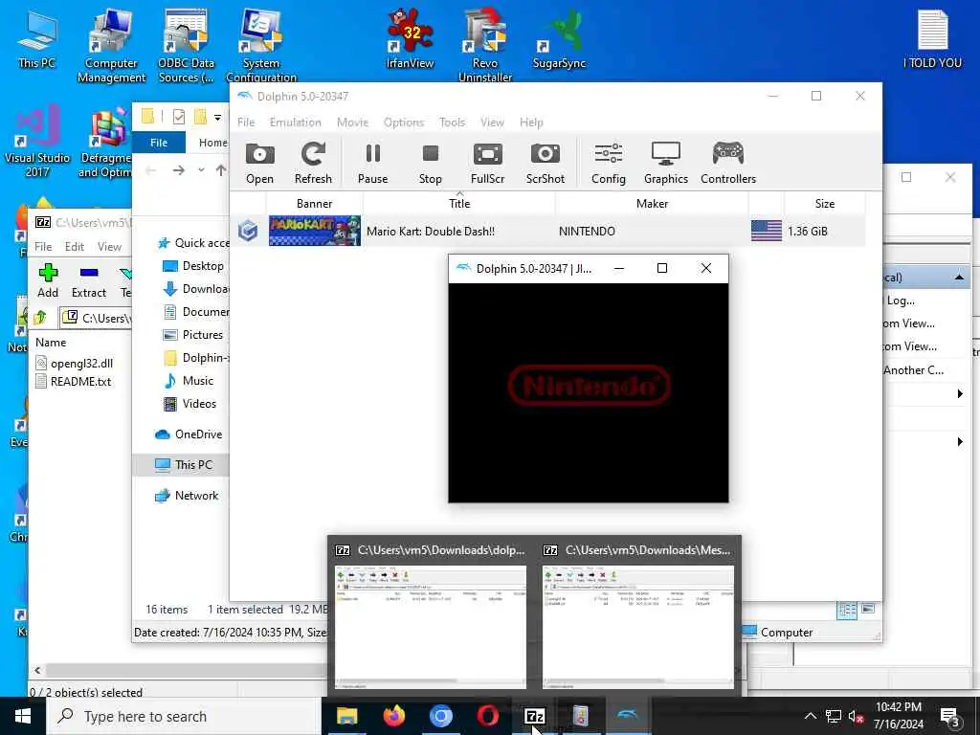Pause emulation in Dolphin toolbar
The image size is (980, 735).
pyautogui.click(x=372, y=163)
